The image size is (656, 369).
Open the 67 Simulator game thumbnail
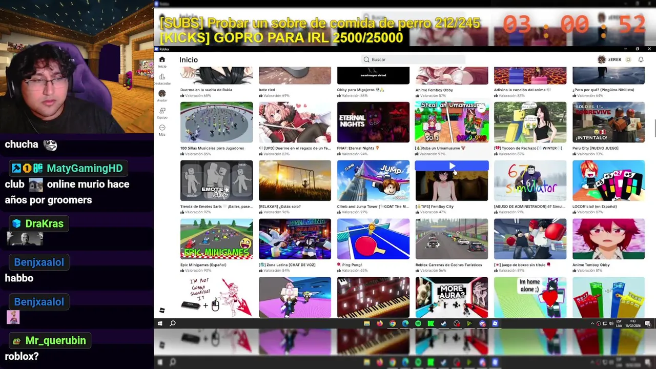[530, 180]
